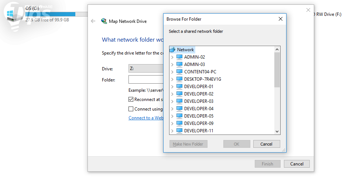Close the Browse For Folder dialog
Image resolution: width=350 pixels, height=178 pixels.
pos(281,19)
